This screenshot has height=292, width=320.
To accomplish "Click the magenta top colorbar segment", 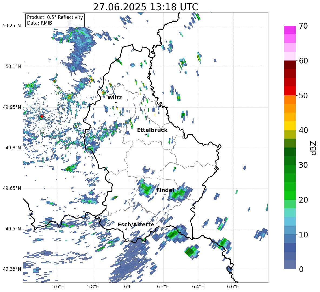I will tap(290, 30).
